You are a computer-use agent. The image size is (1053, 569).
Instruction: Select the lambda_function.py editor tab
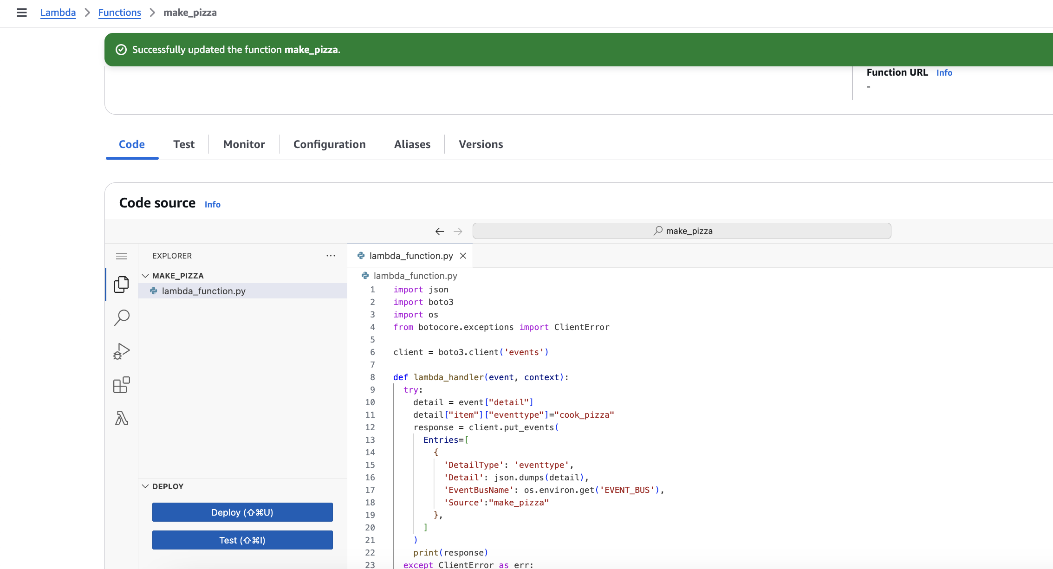[410, 256]
